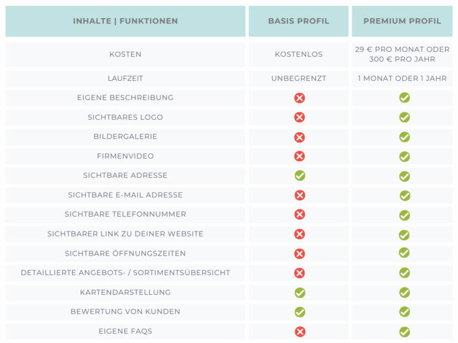The width and height of the screenshot is (458, 343).
Task: Click the red X for Sichtbarer Link Website
Action: coord(299,234)
